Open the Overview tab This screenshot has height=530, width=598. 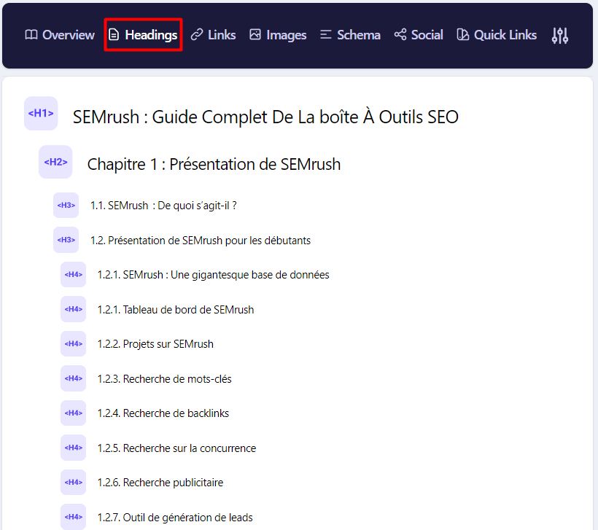[x=60, y=35]
